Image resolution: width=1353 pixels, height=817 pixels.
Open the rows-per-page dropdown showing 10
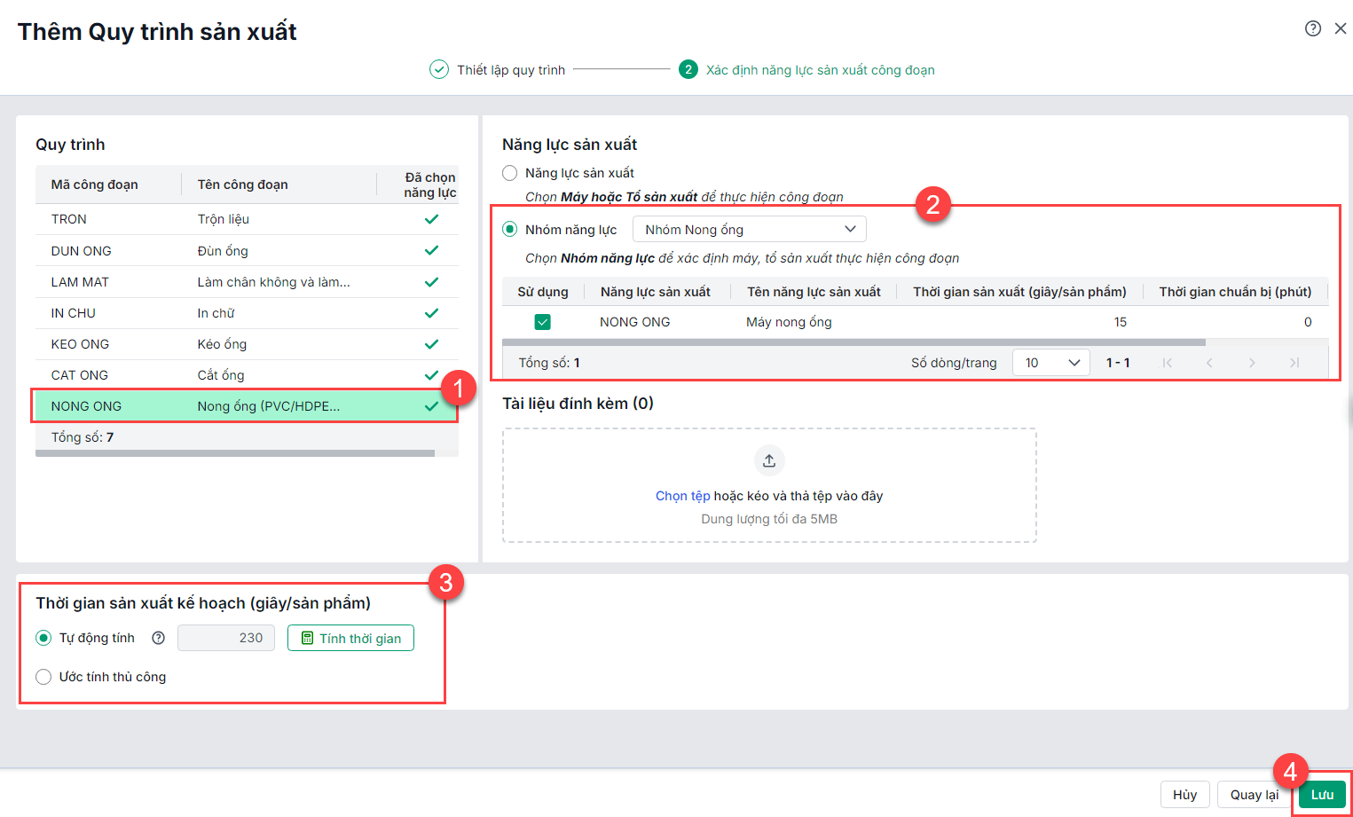point(1050,363)
